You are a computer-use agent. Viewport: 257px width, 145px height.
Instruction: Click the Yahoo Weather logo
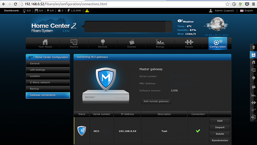tap(185, 21)
